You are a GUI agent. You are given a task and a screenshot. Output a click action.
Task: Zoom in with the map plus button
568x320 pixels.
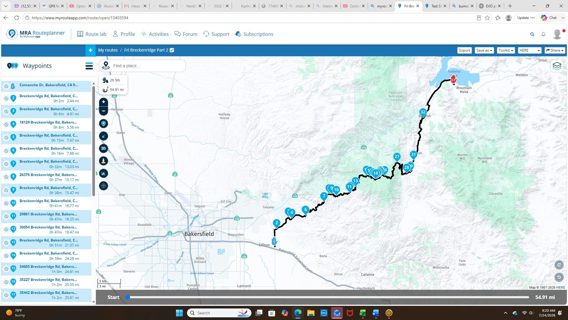click(x=103, y=102)
